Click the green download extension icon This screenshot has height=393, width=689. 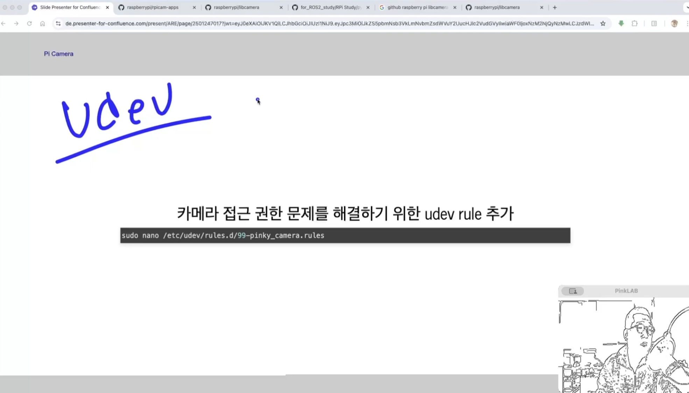(621, 23)
